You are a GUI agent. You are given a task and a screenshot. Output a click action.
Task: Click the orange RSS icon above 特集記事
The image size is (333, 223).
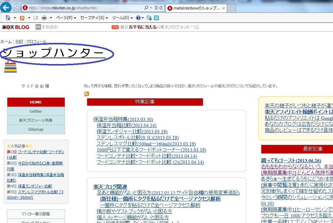tap(86, 94)
